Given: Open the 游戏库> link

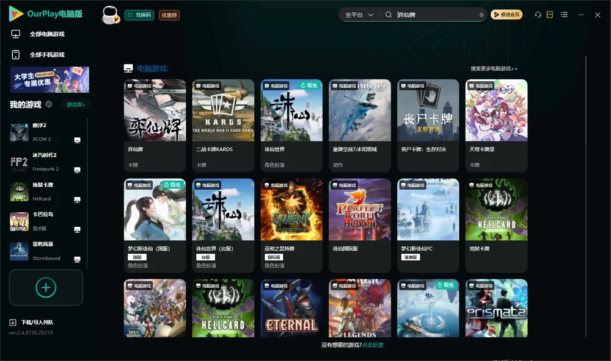Looking at the screenshot, I should [76, 105].
